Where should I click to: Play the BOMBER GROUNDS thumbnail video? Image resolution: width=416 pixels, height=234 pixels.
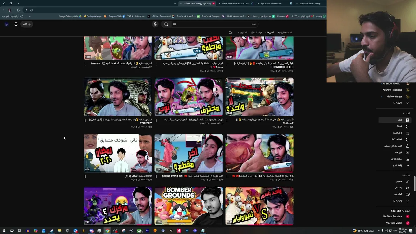(188, 206)
